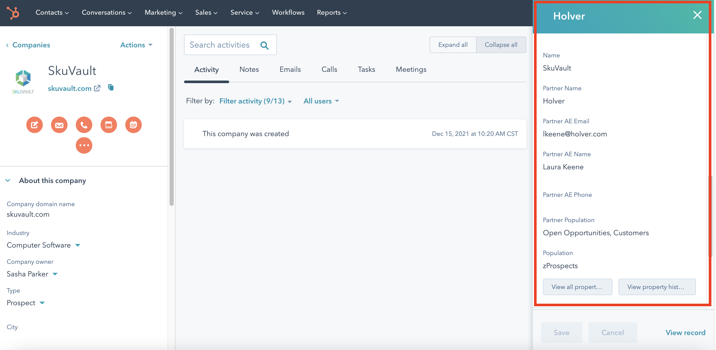
Task: Click View property history button
Action: (657, 287)
